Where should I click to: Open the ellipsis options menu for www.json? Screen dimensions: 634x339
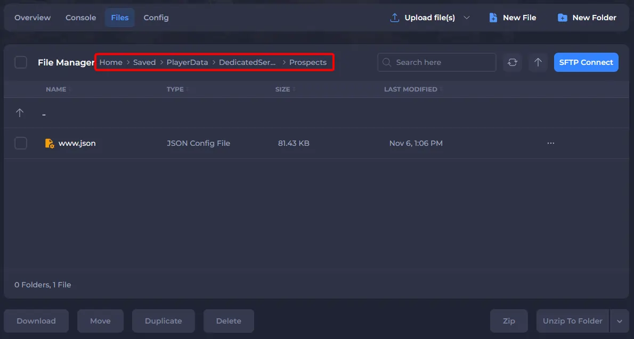pyautogui.click(x=550, y=143)
